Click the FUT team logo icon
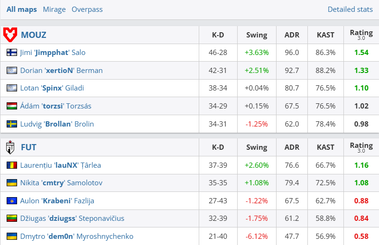The image size is (379, 245). (x=10, y=147)
